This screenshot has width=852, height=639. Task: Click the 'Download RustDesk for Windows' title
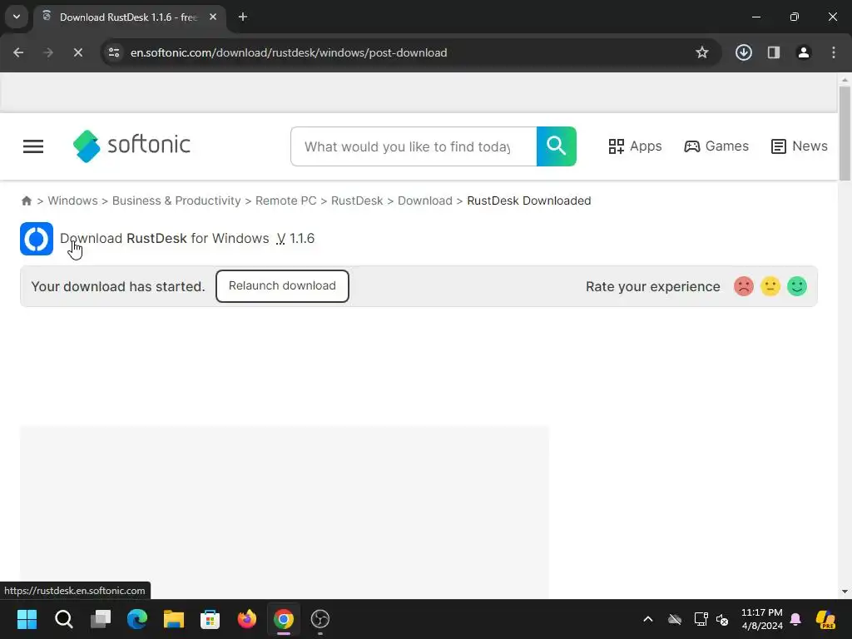pyautogui.click(x=165, y=239)
